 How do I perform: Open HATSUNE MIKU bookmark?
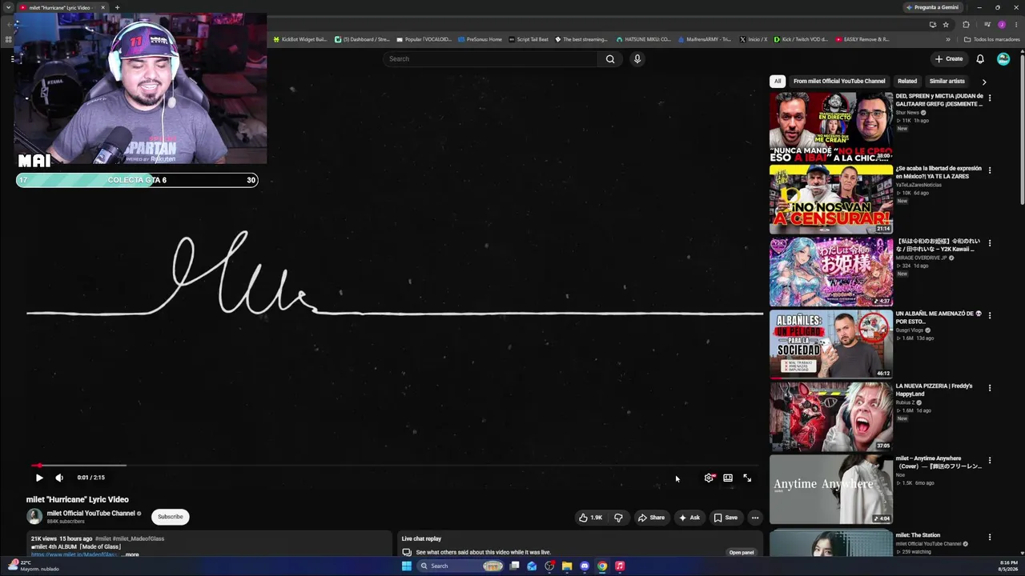coord(643,39)
